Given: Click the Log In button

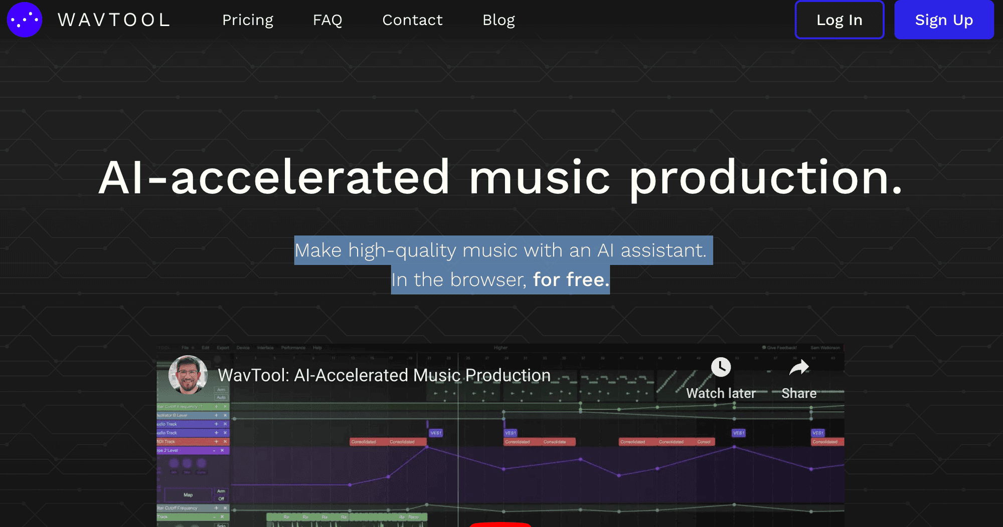Looking at the screenshot, I should click(840, 20).
